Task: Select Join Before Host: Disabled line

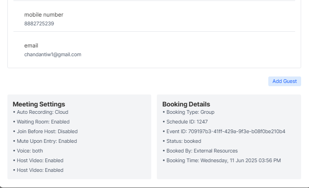Action: [x=46, y=131]
